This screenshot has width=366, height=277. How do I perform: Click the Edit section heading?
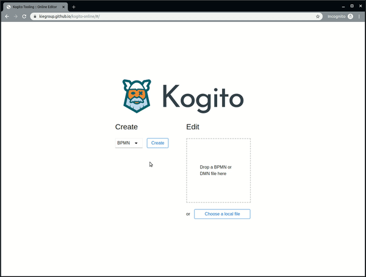pyautogui.click(x=193, y=127)
